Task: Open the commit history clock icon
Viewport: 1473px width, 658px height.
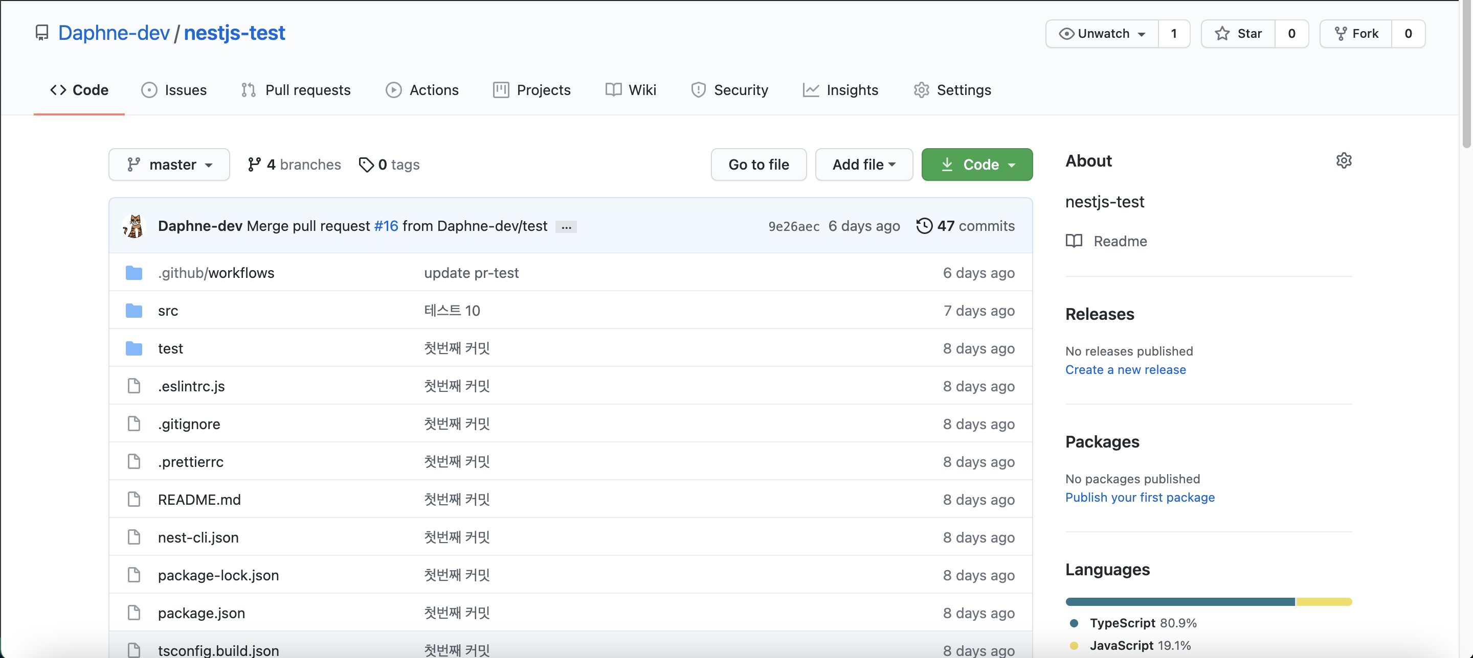Action: pos(924,226)
